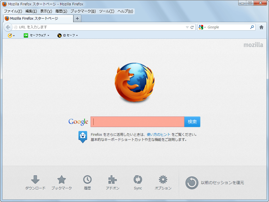Open ダウンロード downloads icon
This screenshot has width=269, height=202.
[35, 180]
